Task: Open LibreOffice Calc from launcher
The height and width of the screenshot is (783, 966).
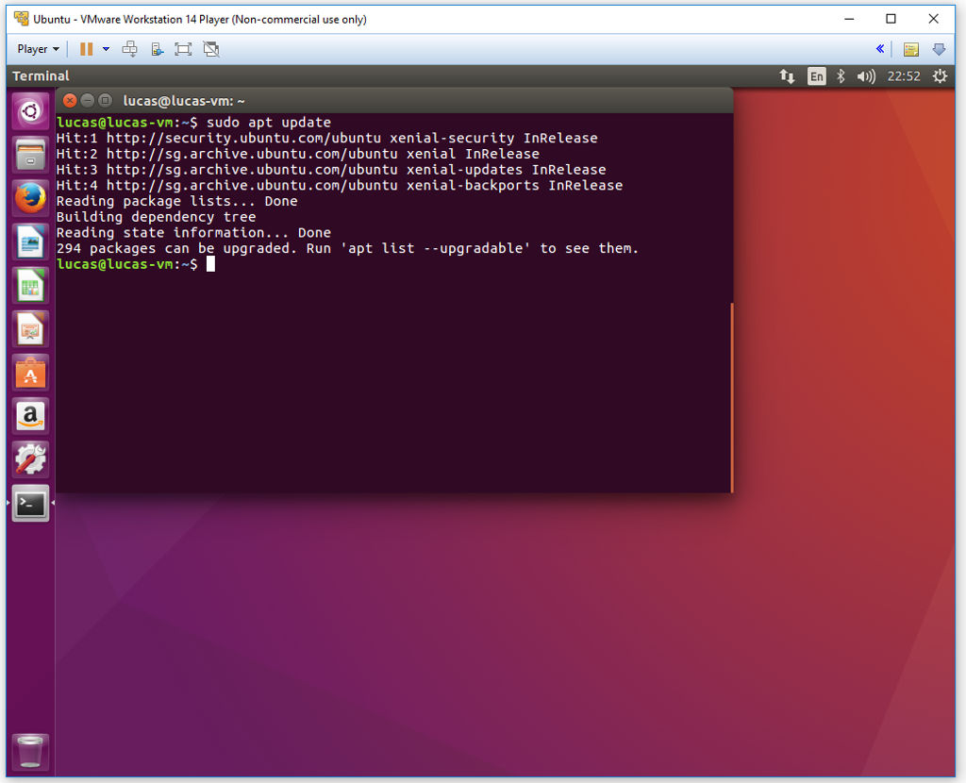Action: click(x=30, y=285)
